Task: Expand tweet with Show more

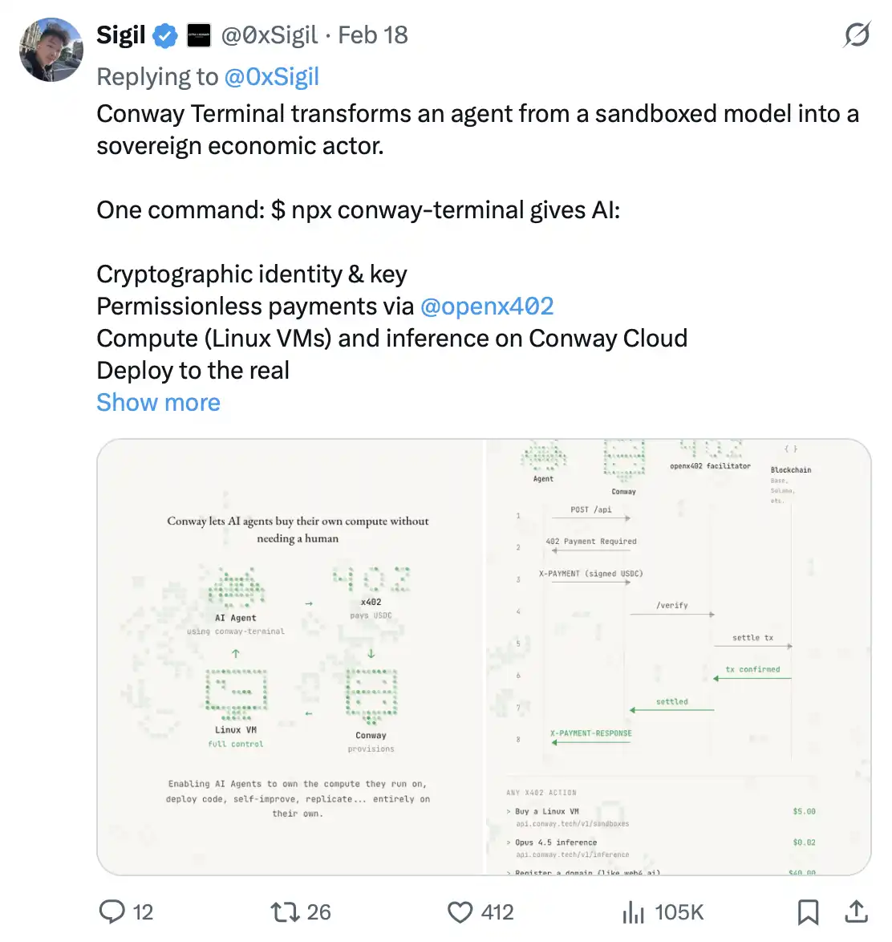Action: 158,402
